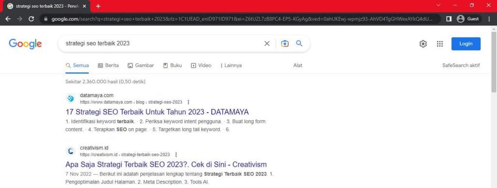Screen dimensions: 497x188
Task: Search by image with camera icon
Action: (x=284, y=43)
